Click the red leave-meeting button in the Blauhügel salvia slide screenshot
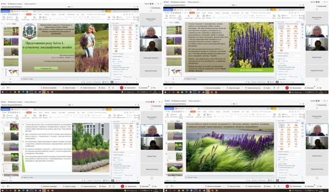329x192 pixels. [x=287, y=88]
